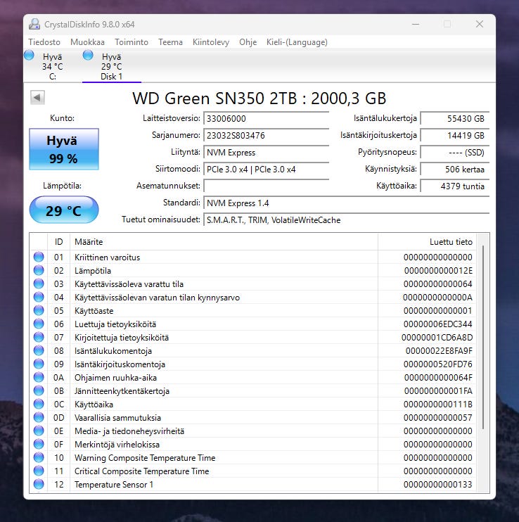Image resolution: width=519 pixels, height=522 pixels.
Task: Open the Ohje menu
Action: pos(248,42)
